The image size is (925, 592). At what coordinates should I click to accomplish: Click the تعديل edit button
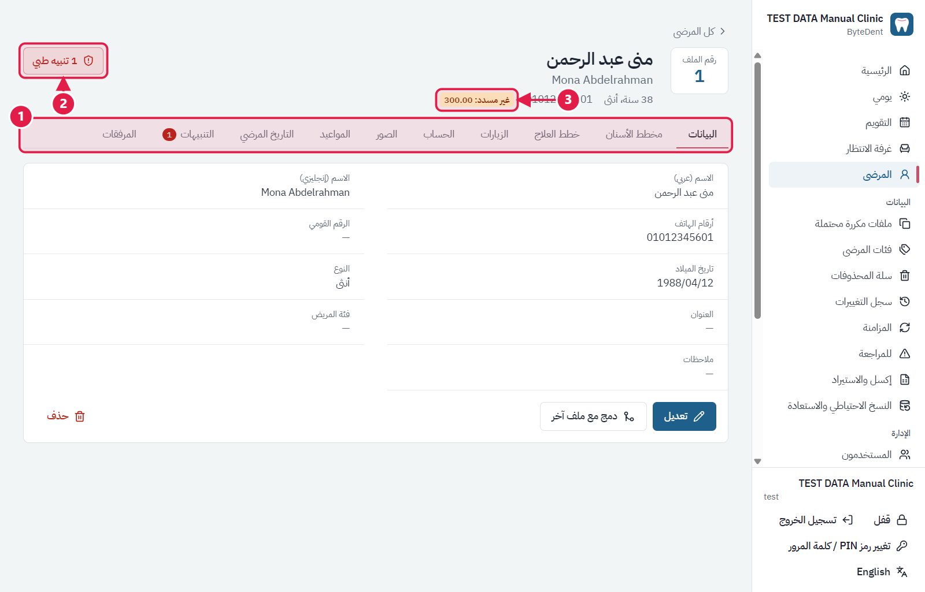tap(684, 416)
